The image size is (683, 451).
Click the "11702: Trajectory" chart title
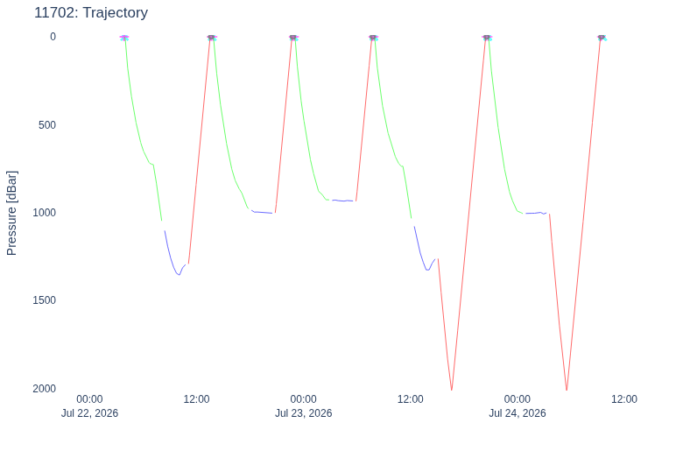[x=91, y=12]
